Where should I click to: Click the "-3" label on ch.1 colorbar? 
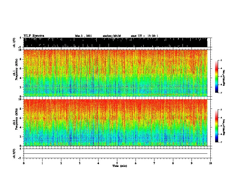(221, 60)
